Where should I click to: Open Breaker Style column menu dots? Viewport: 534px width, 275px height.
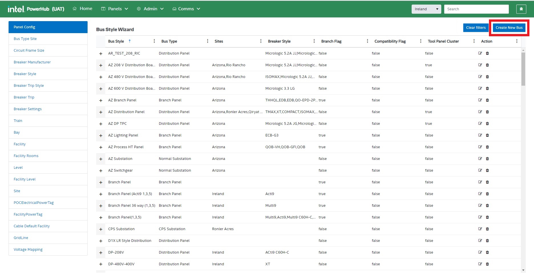314,41
